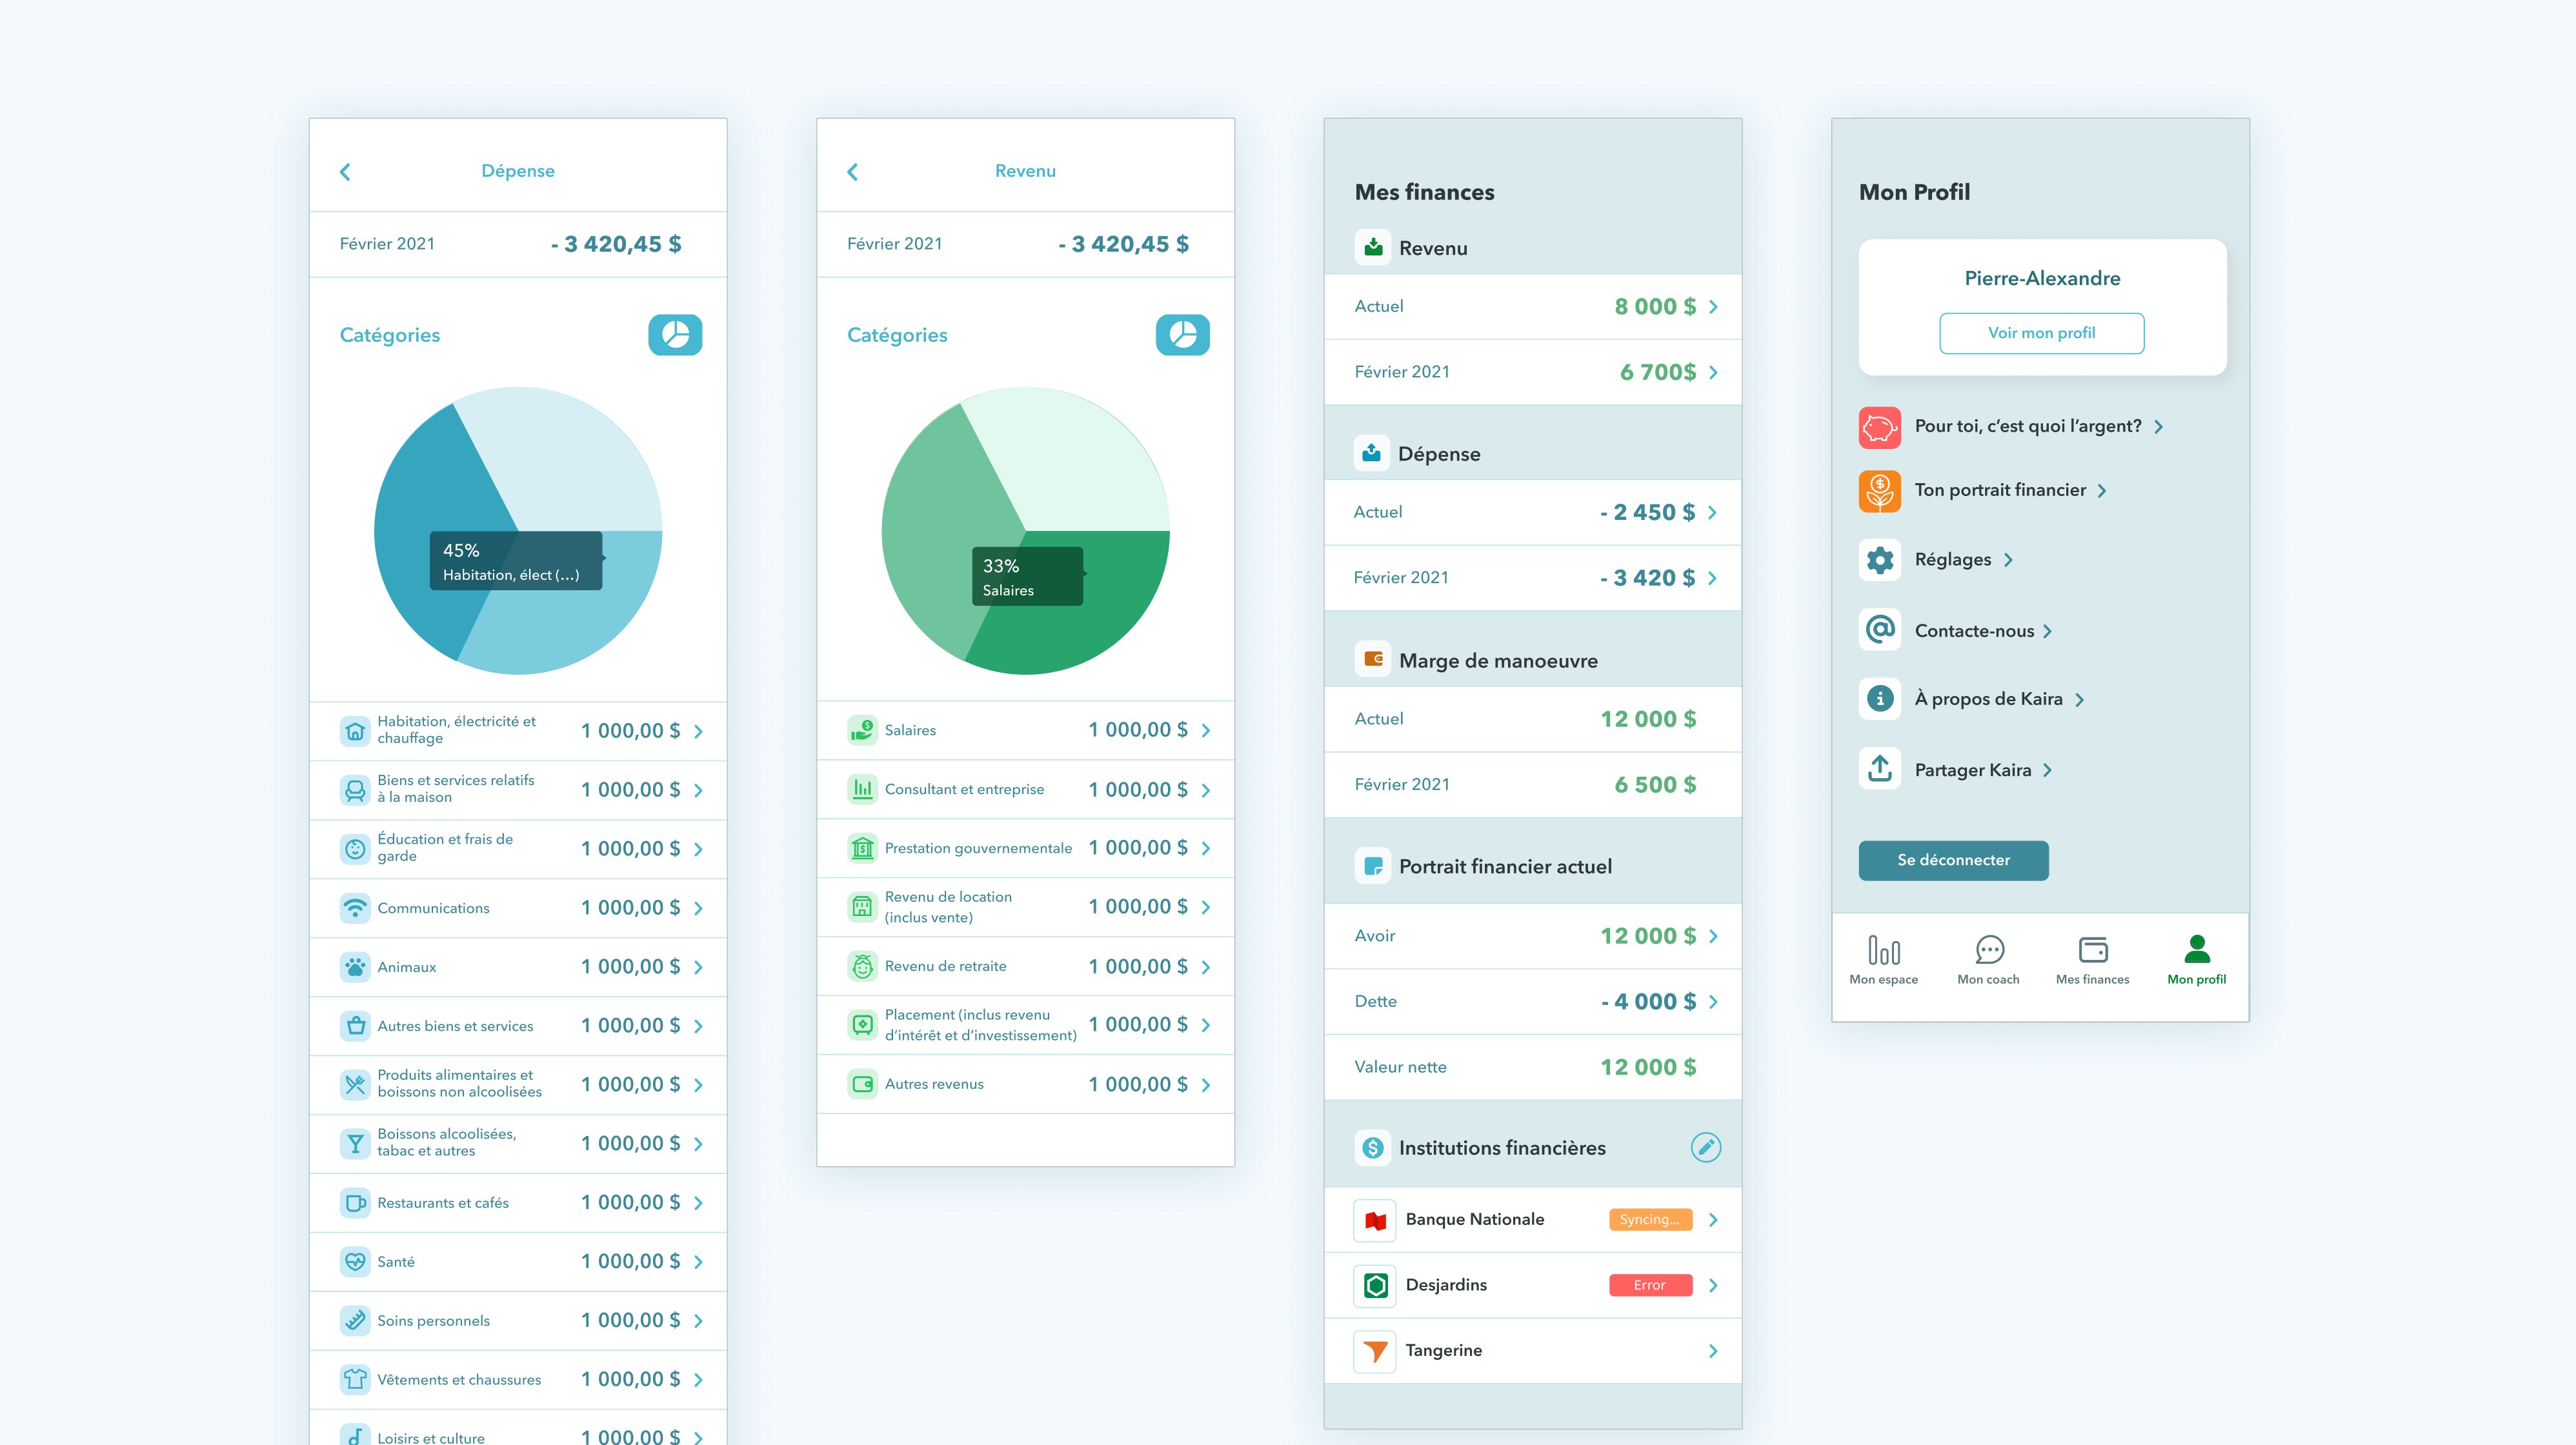Click the Partager Kaira share icon
The width and height of the screenshot is (2576, 1445).
pyautogui.click(x=1880, y=769)
